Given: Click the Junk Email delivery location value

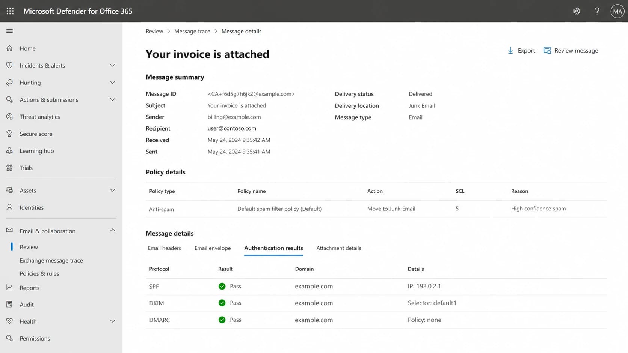Looking at the screenshot, I should tap(421, 105).
